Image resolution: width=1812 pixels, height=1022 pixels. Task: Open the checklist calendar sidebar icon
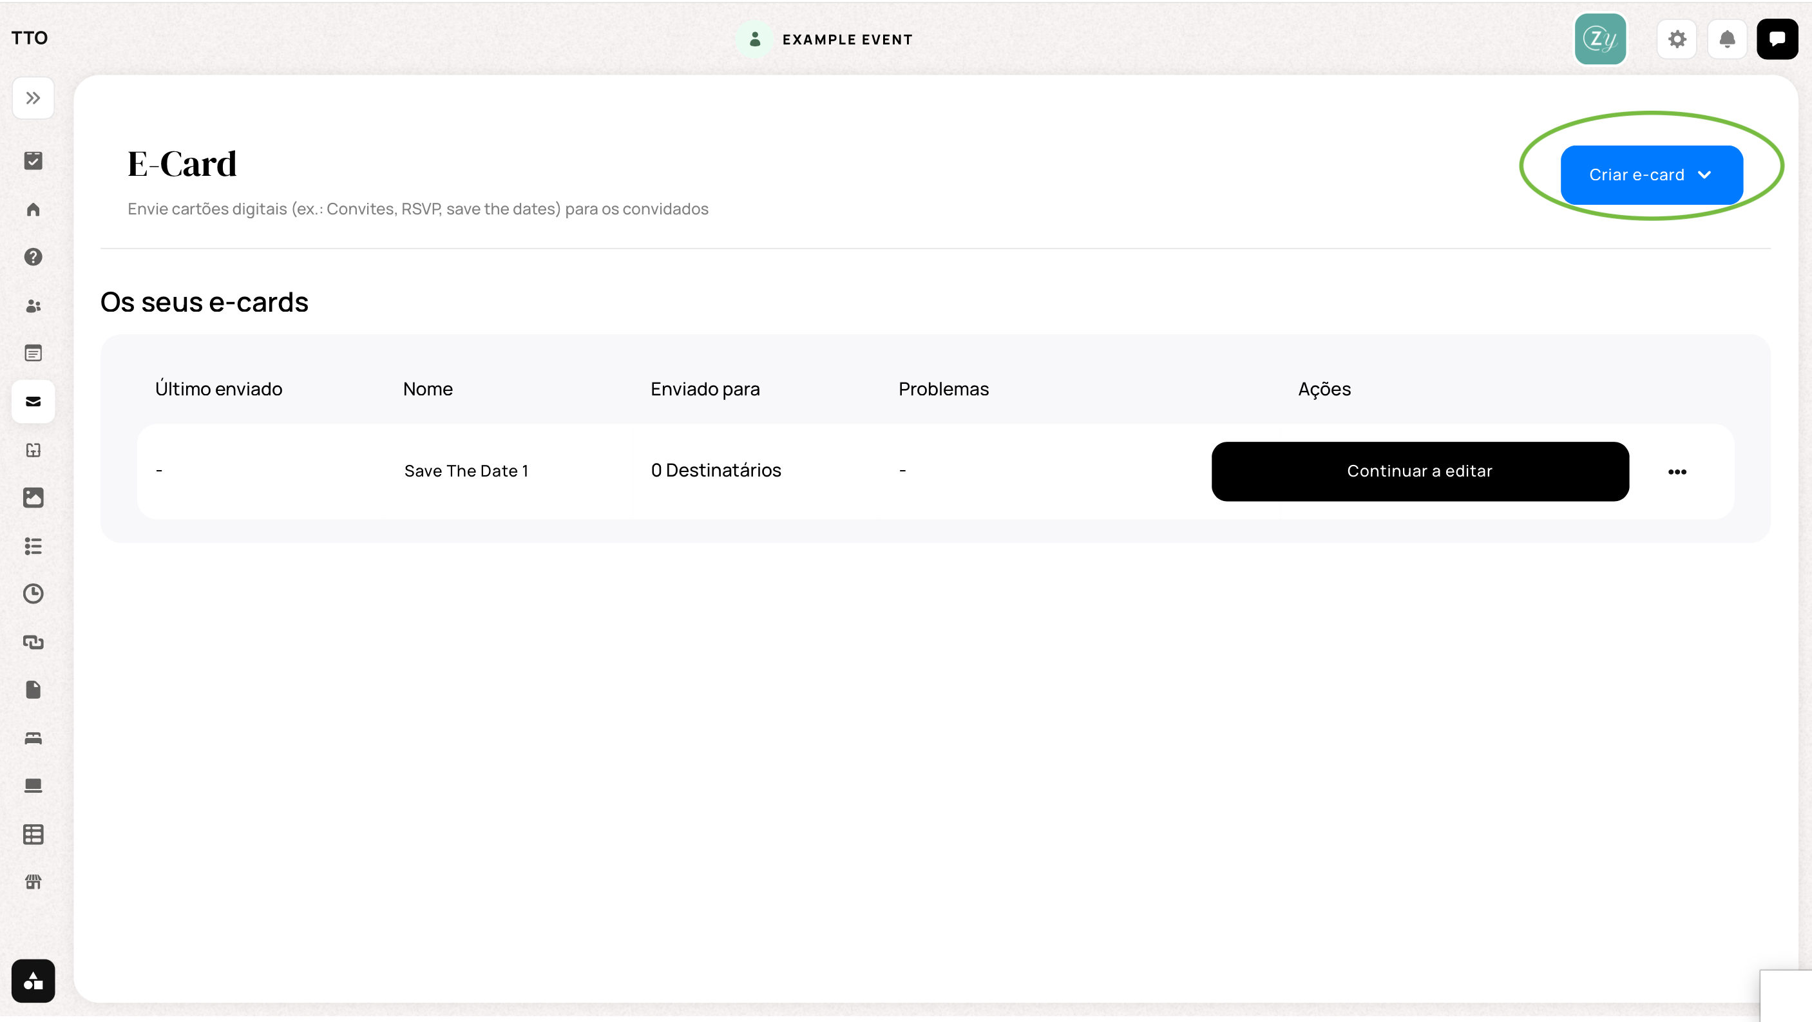(33, 160)
